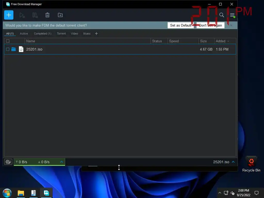The height and width of the screenshot is (198, 264).
Task: Delete selected download with trash icon
Action: coord(47,15)
